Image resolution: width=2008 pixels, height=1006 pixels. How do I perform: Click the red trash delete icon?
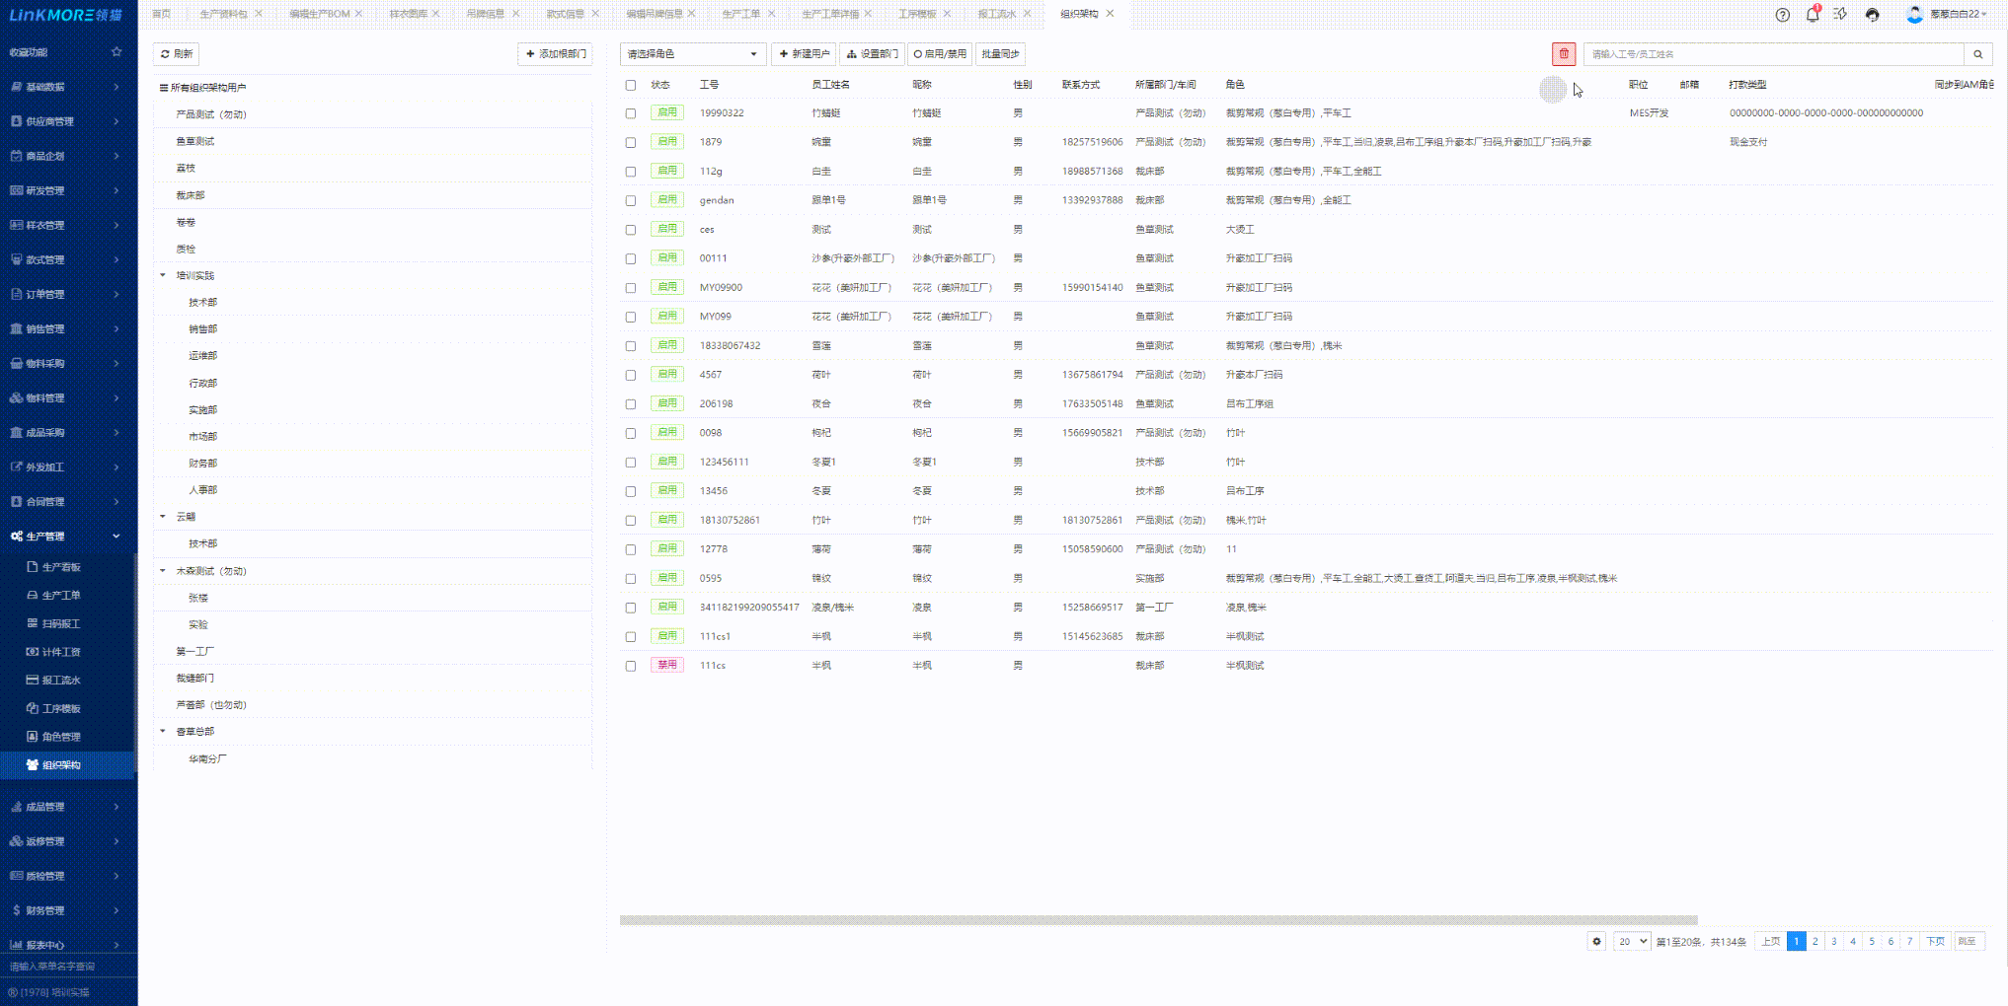tap(1563, 54)
